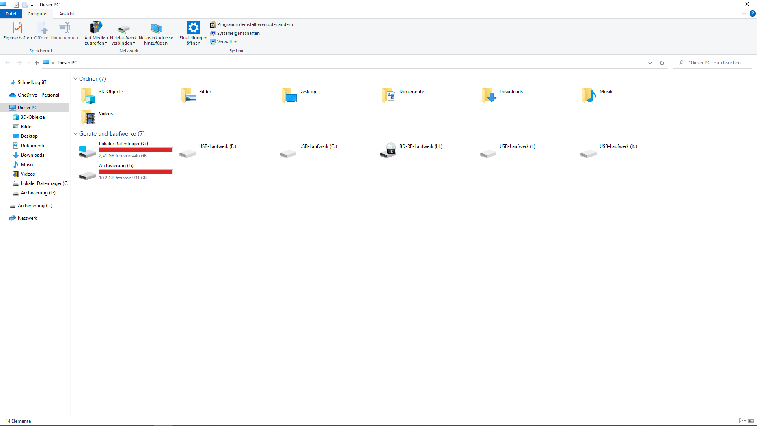This screenshot has width=757, height=426.
Task: Click Netzwerkadresse hinzufügen icon
Action: tap(156, 28)
